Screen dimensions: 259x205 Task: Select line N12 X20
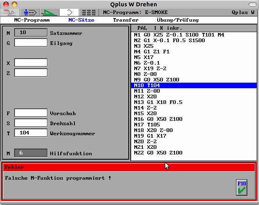(194, 97)
